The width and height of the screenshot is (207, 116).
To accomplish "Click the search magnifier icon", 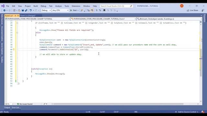I will coord(131,6).
